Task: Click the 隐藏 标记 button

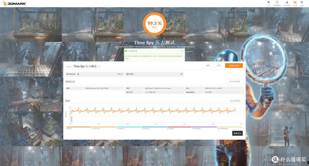Action: (x=237, y=133)
